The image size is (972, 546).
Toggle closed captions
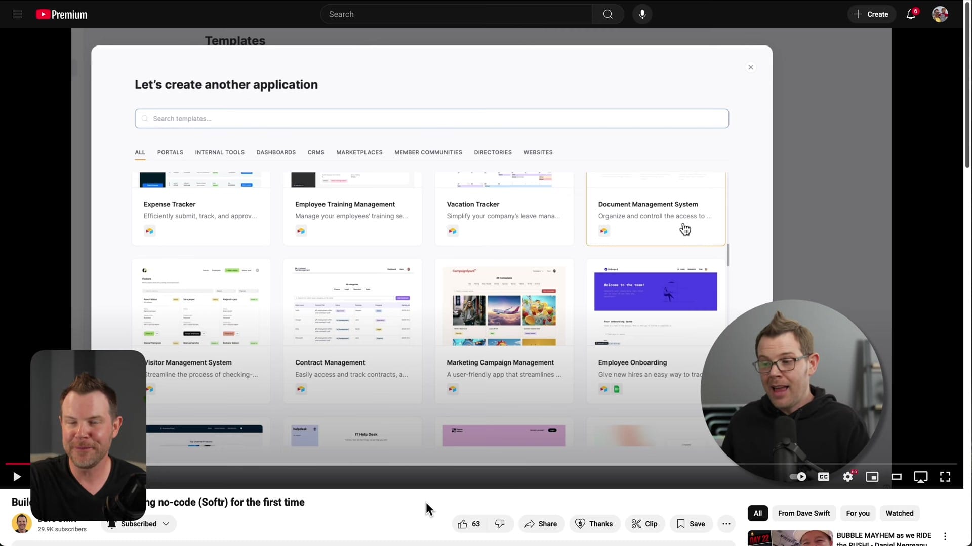click(x=824, y=477)
